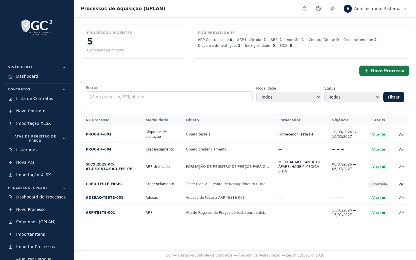Click the help question mark icon

click(318, 9)
